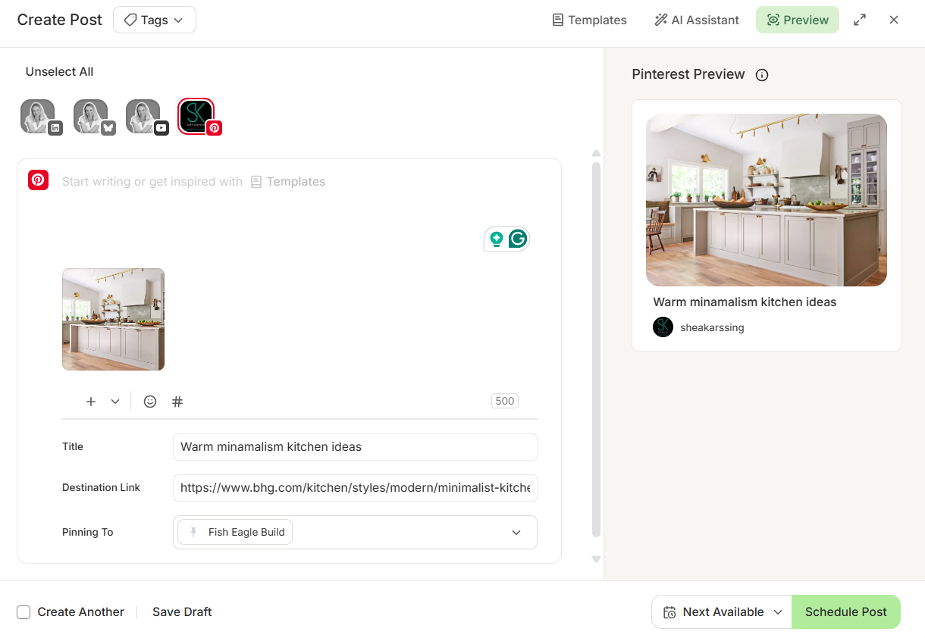Expand the Next Available scheduling chevron
The height and width of the screenshot is (638, 925).
[x=778, y=611]
